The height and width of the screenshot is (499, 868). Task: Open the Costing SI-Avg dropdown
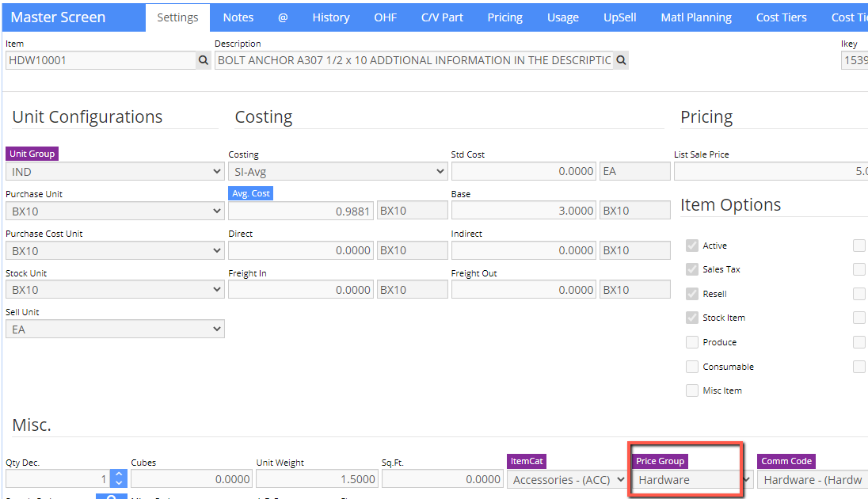click(x=337, y=172)
